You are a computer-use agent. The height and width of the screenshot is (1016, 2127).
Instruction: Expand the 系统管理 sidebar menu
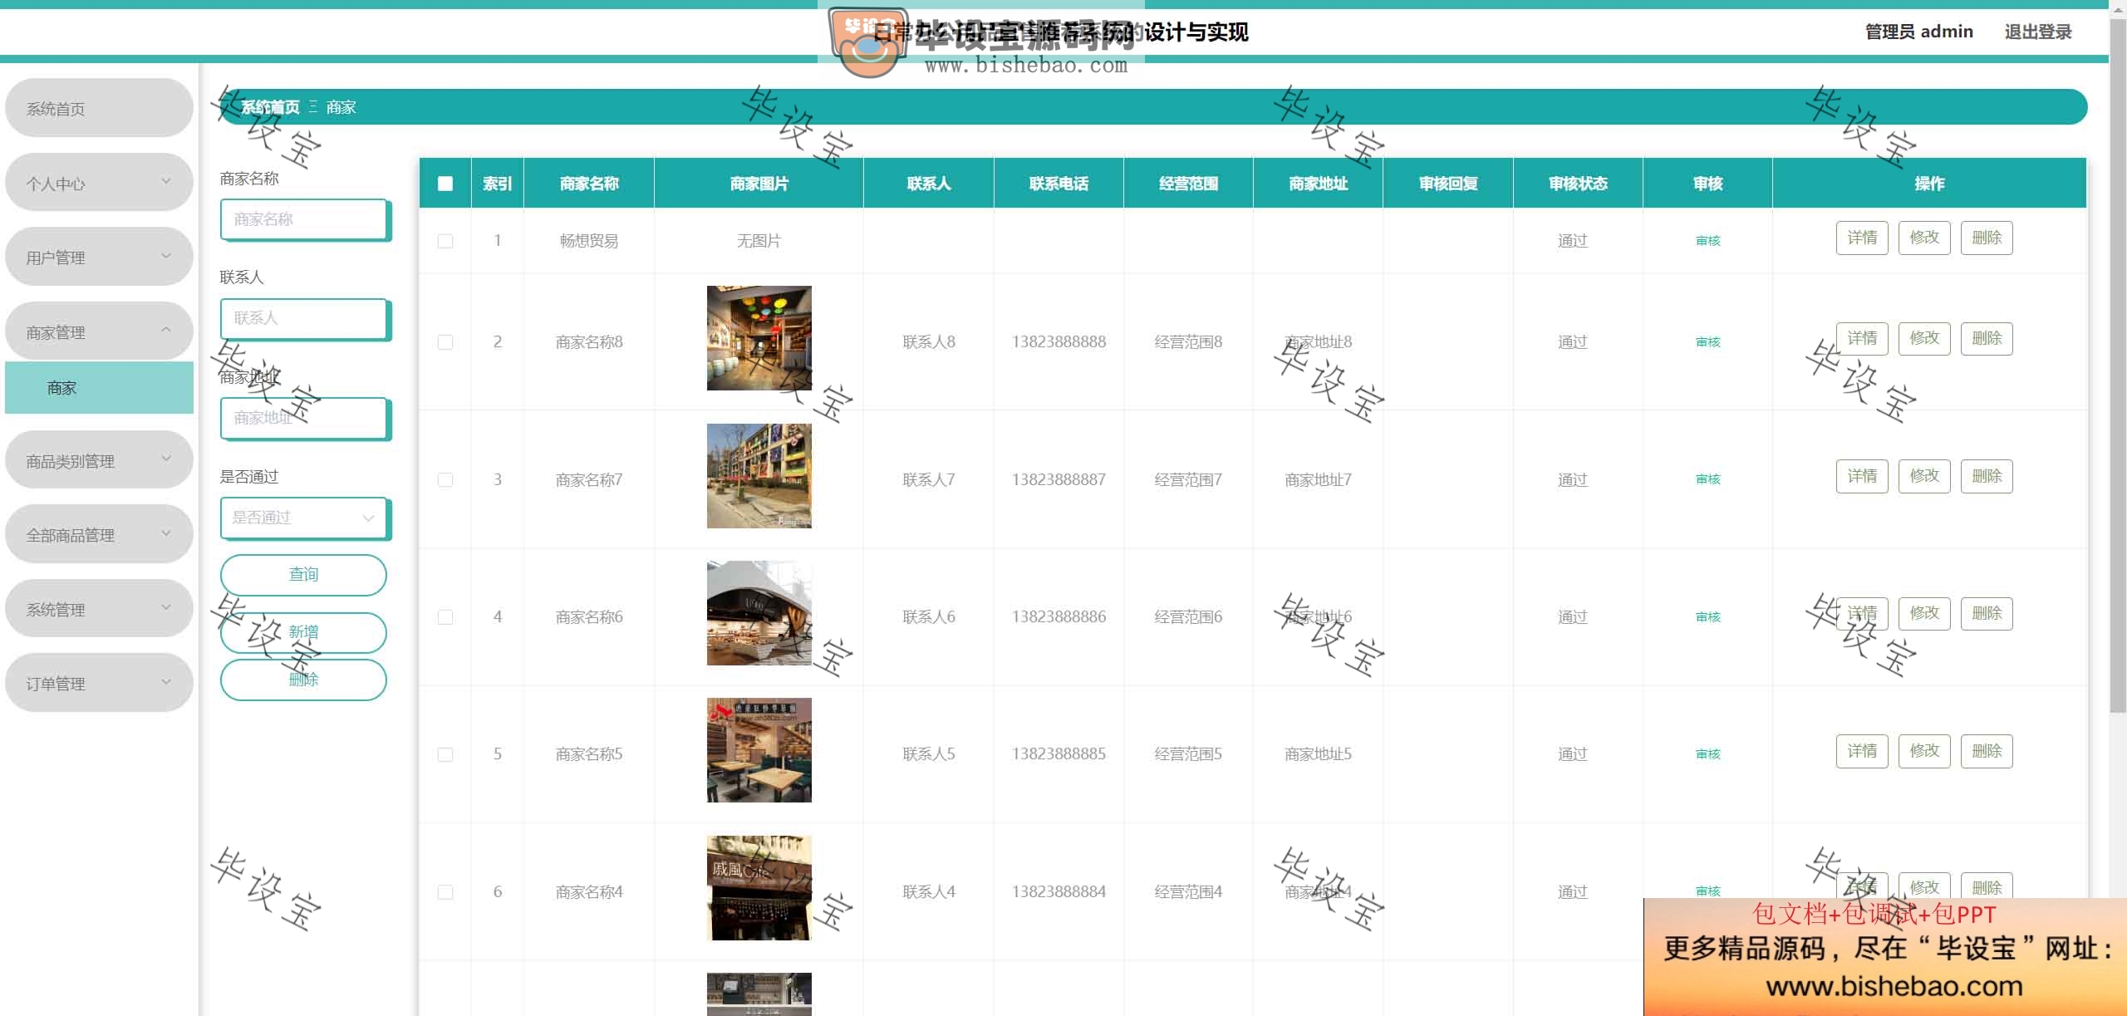click(x=99, y=609)
